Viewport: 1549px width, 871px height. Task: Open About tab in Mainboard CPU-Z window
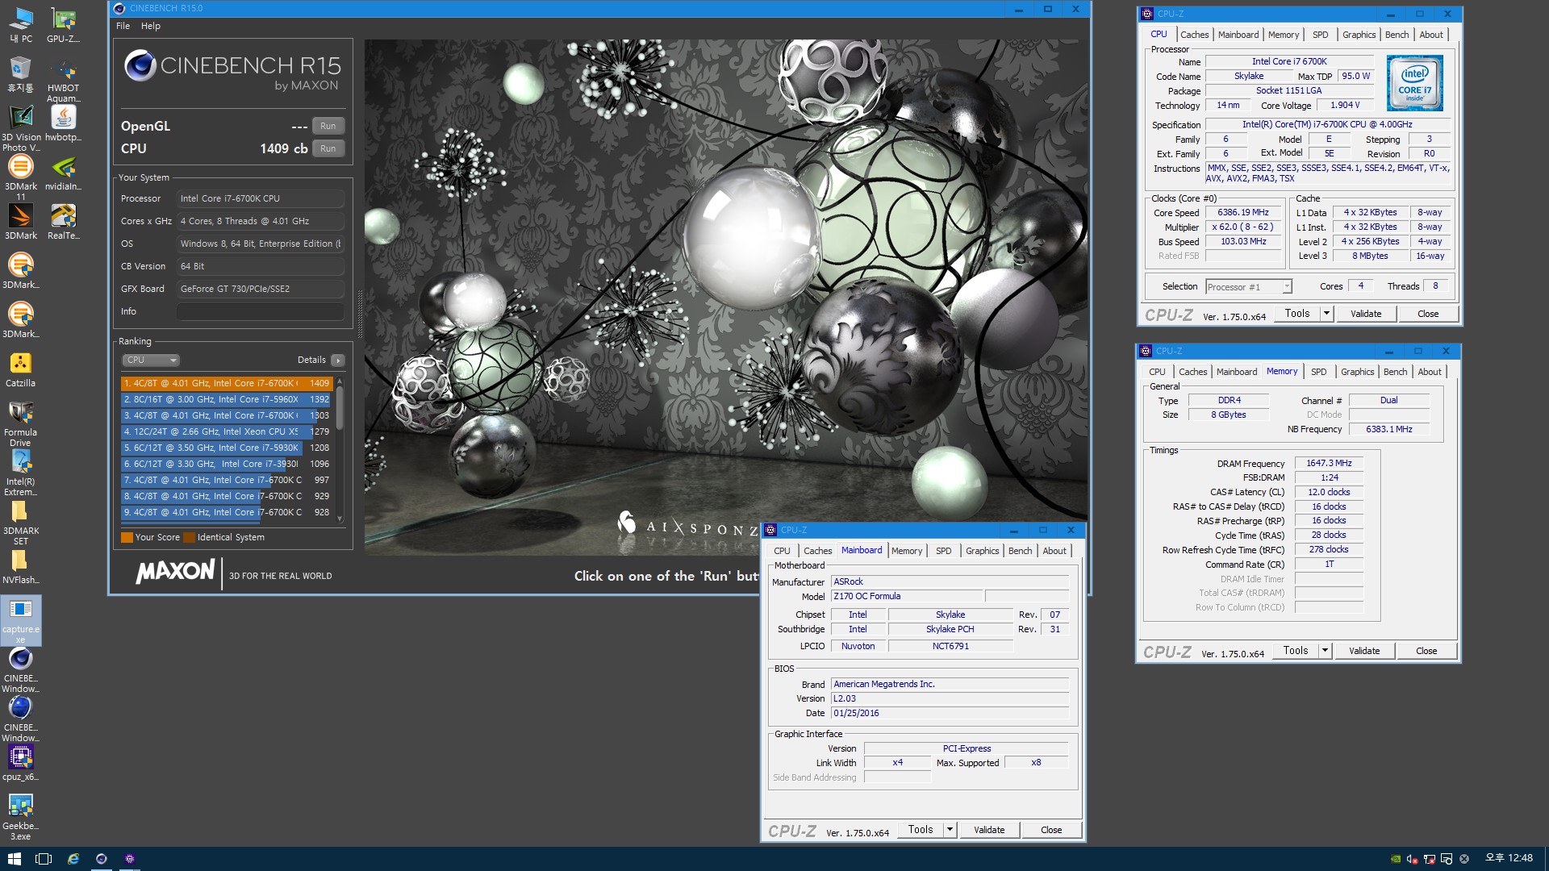[x=1054, y=551]
